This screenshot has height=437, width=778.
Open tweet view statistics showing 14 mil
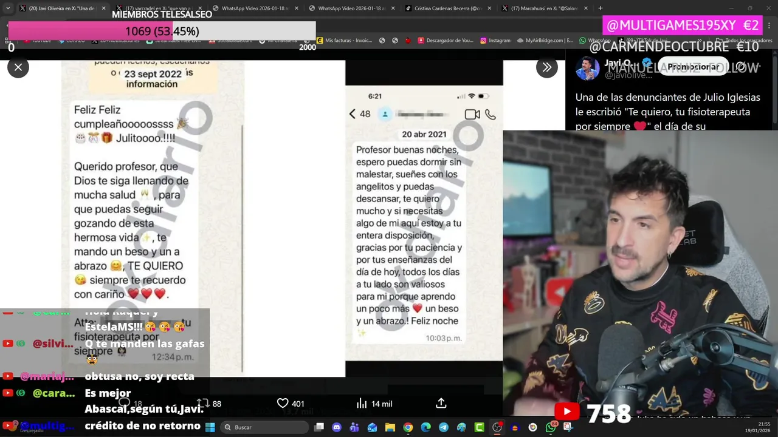[x=374, y=403]
